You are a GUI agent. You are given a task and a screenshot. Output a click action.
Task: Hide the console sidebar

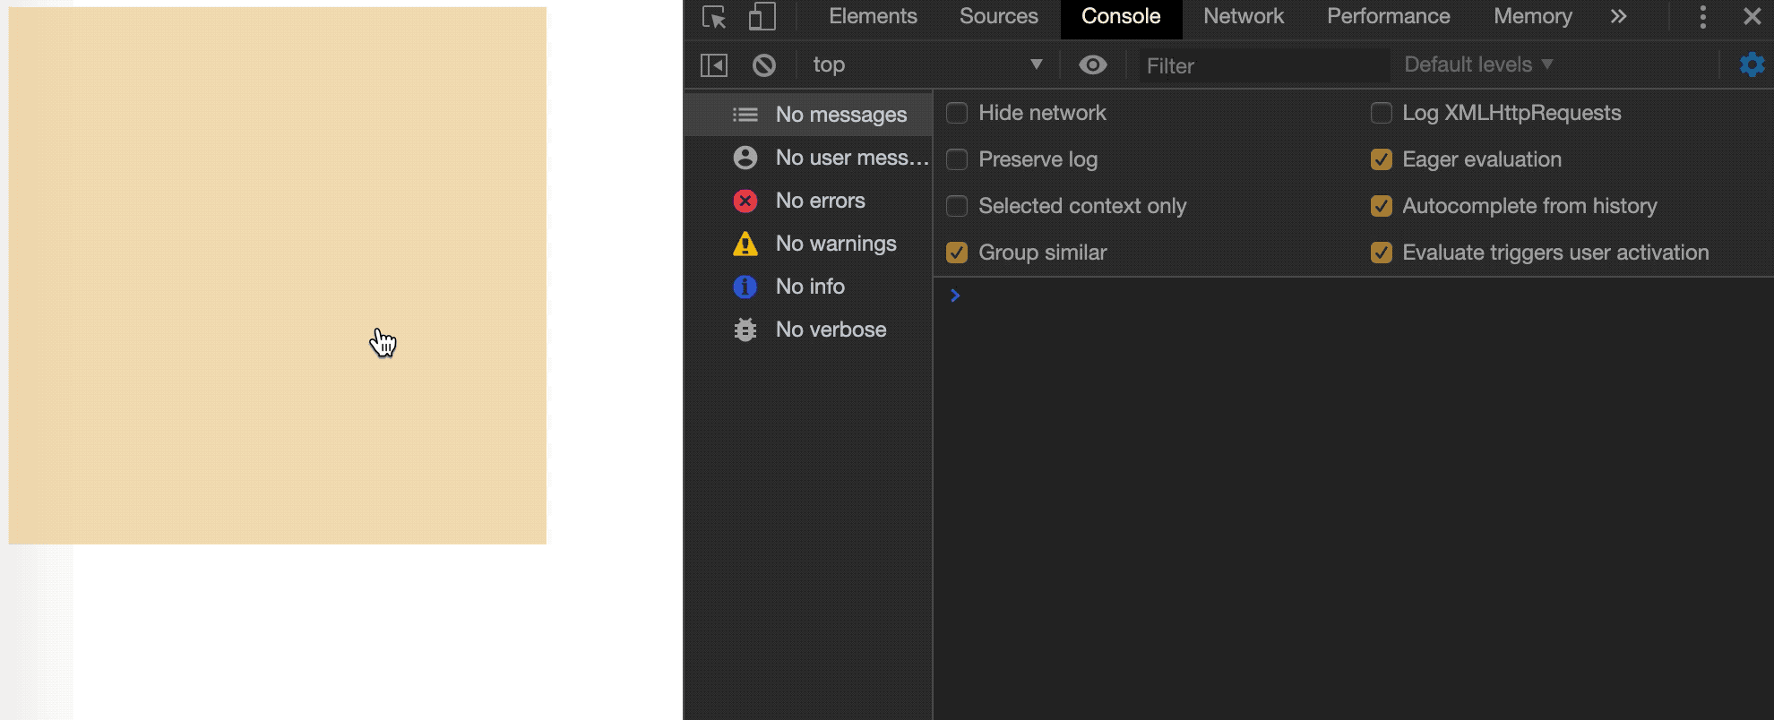[x=714, y=65]
